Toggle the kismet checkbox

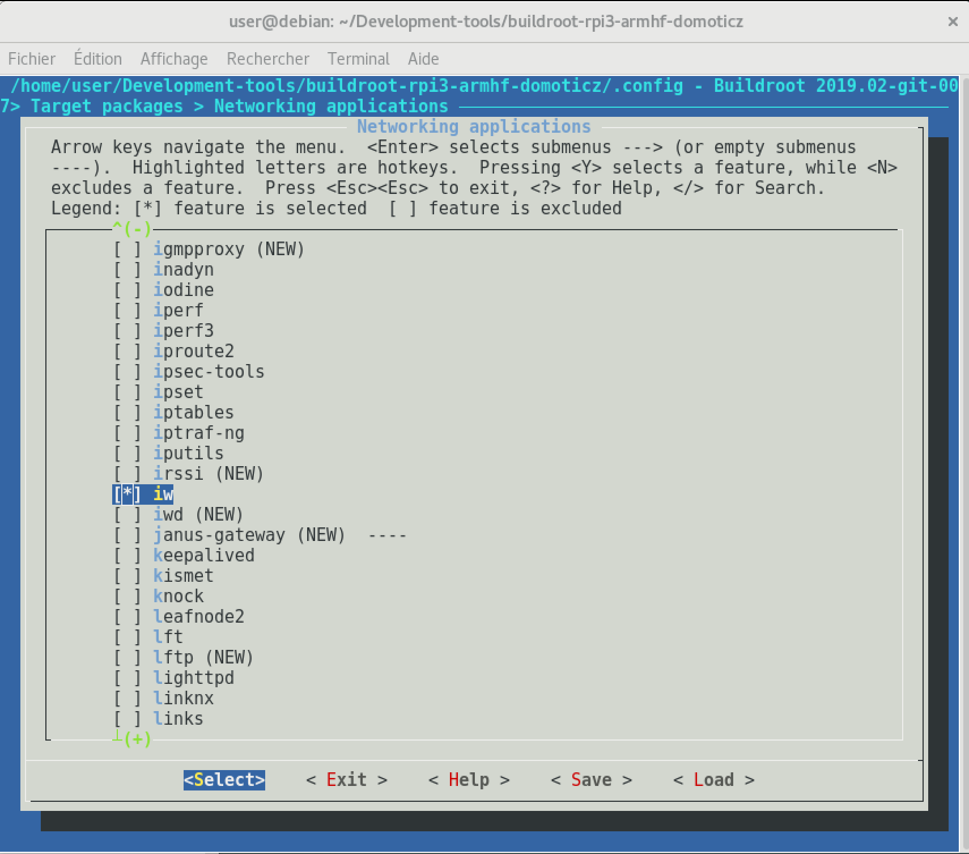pyautogui.click(x=127, y=576)
